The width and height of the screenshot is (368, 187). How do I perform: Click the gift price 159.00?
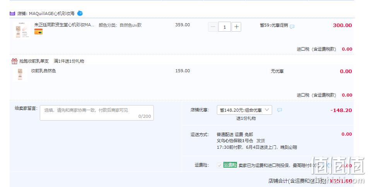182,71
